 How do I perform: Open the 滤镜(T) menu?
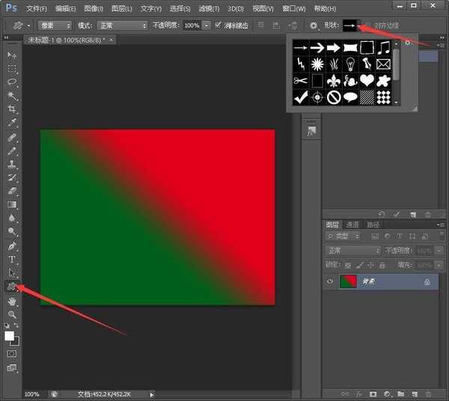tap(220, 8)
